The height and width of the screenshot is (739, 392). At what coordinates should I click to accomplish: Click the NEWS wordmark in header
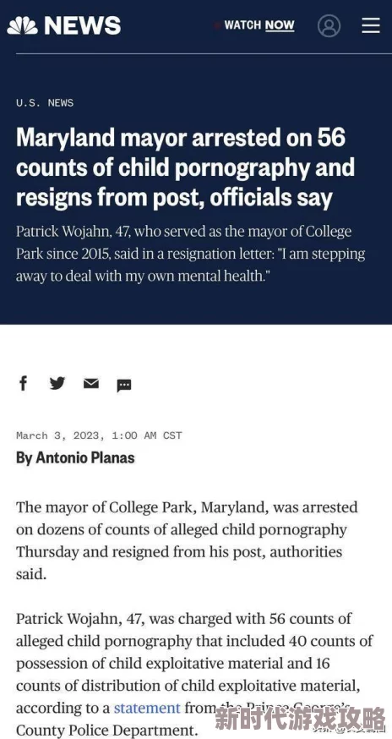[83, 25]
